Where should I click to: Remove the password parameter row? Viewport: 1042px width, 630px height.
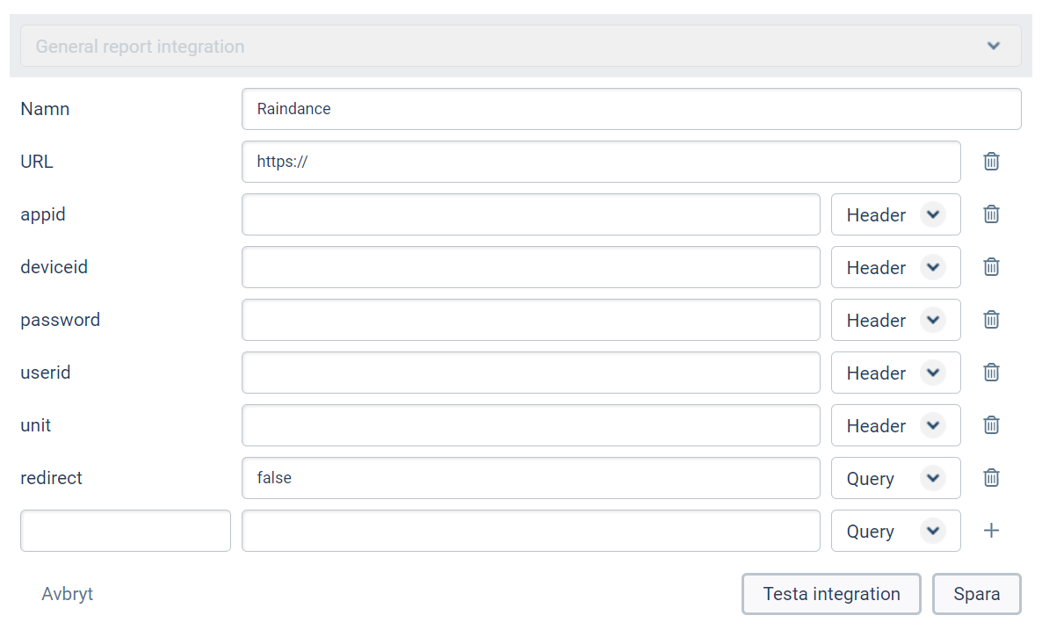991,320
